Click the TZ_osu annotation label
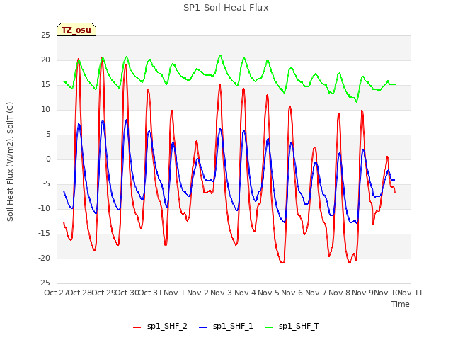Viewport: 453px width, 340px height. pyautogui.click(x=76, y=30)
